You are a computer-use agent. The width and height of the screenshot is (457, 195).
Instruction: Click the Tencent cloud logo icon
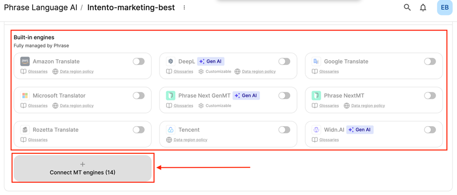pyautogui.click(x=171, y=130)
